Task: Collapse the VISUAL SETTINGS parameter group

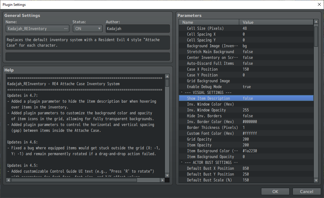Action: [182, 92]
